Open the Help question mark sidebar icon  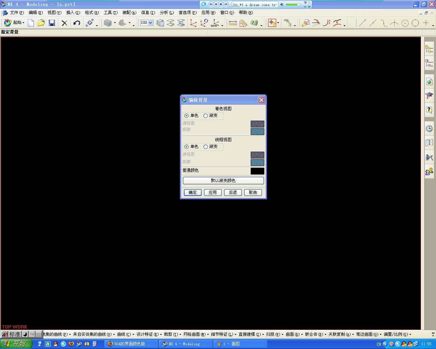tap(429, 110)
